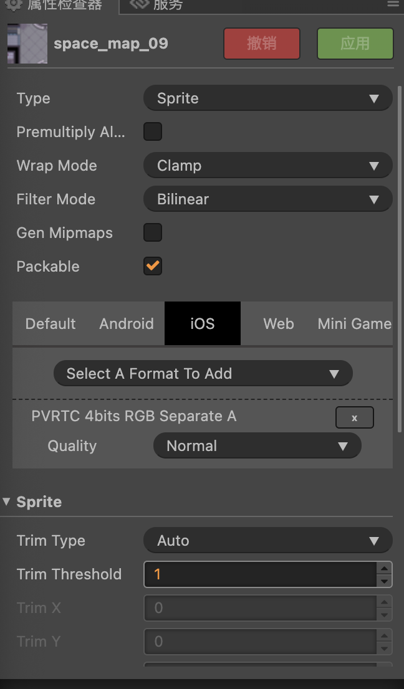Switch to the Default platform tab

(50, 324)
